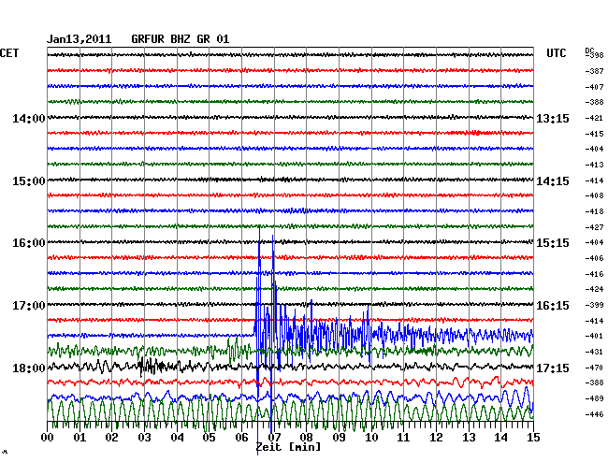This screenshot has width=608, height=462.
Task: Click minute tick label "12"
Action: (436, 438)
